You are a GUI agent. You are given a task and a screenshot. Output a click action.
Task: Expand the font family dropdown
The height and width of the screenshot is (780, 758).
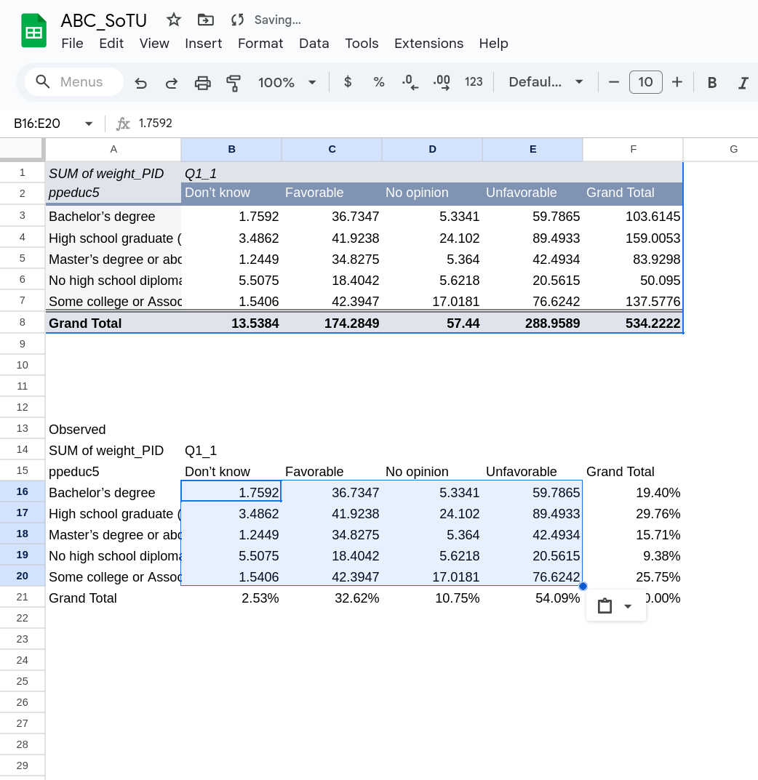click(x=546, y=82)
